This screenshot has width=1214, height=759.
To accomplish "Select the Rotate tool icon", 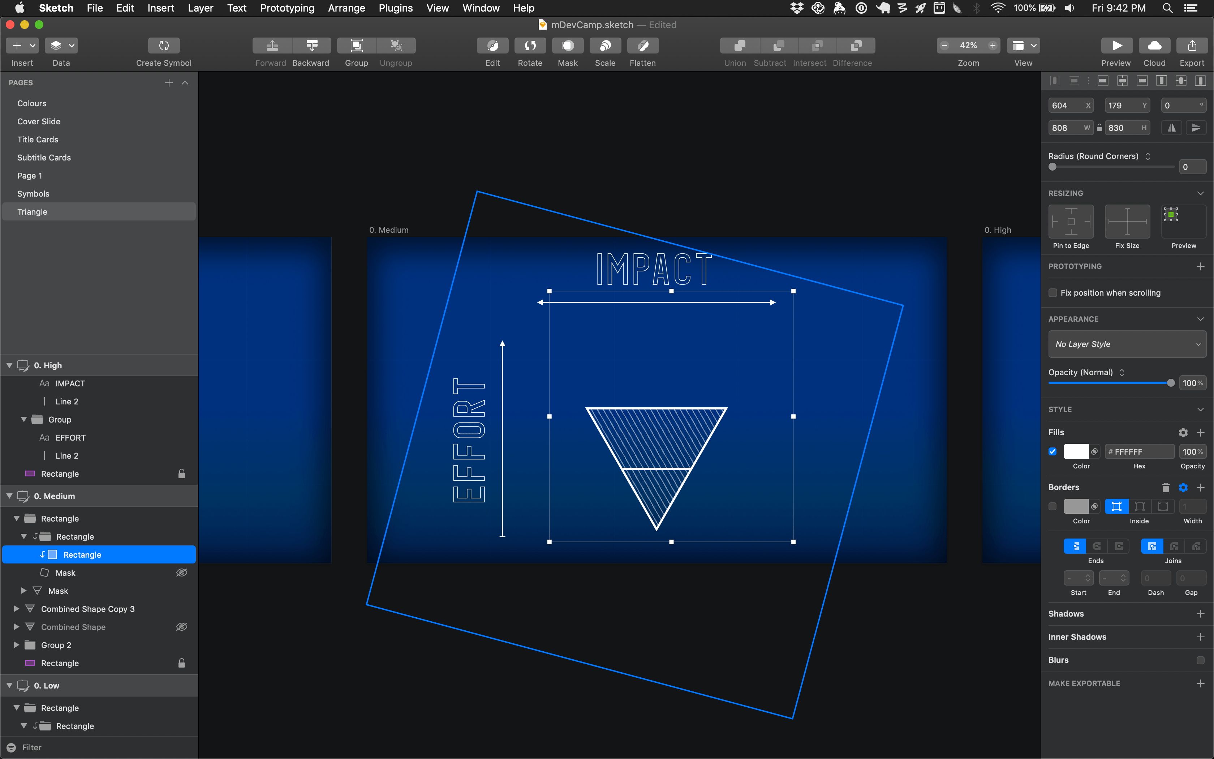I will 530,46.
